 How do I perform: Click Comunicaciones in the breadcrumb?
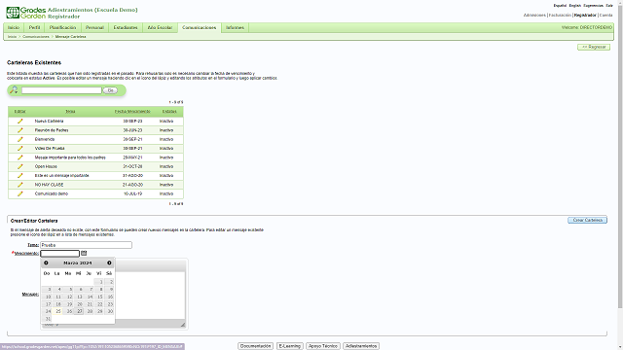tap(36, 37)
